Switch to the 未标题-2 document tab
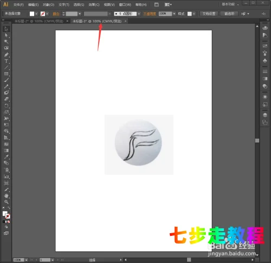This screenshot has width=271, height=263. 39,21
